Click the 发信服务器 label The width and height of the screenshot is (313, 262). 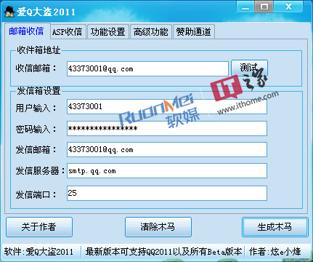[x=40, y=170]
